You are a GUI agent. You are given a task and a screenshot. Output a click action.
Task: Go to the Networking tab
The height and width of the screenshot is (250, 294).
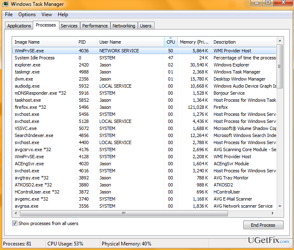(124, 26)
